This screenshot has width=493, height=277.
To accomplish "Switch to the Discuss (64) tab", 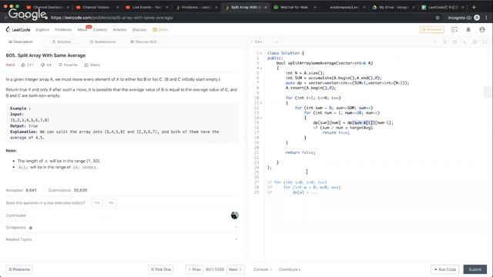I will [x=144, y=42].
